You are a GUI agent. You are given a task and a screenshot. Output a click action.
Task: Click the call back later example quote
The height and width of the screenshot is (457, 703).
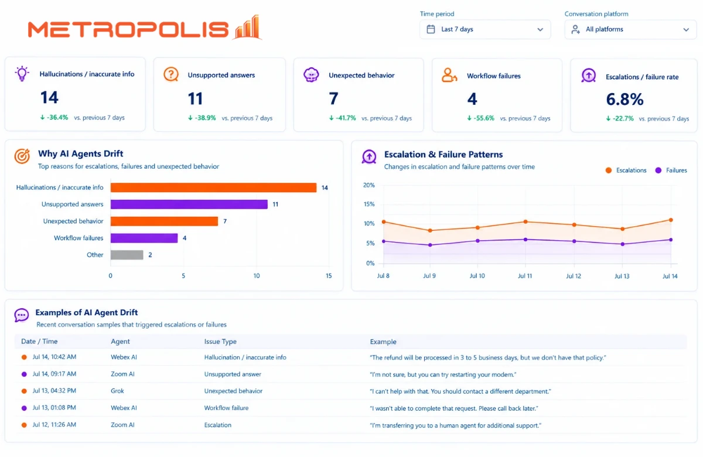tap(453, 408)
